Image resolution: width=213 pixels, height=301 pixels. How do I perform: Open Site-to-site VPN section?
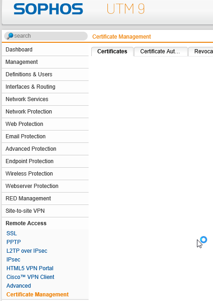[x=45, y=211]
